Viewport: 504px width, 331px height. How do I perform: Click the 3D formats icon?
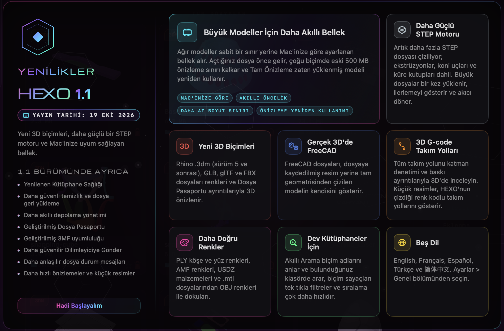pos(185,146)
